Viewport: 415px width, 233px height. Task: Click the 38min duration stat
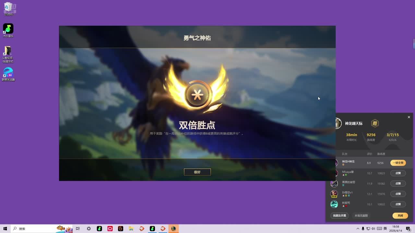(351, 135)
